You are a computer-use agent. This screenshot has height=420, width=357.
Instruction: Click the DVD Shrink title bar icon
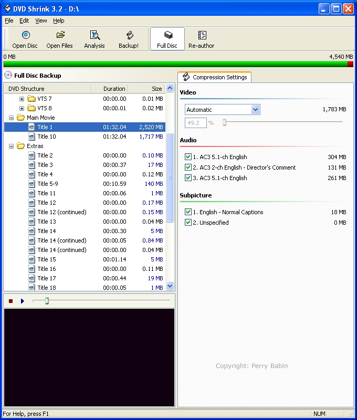7,8
